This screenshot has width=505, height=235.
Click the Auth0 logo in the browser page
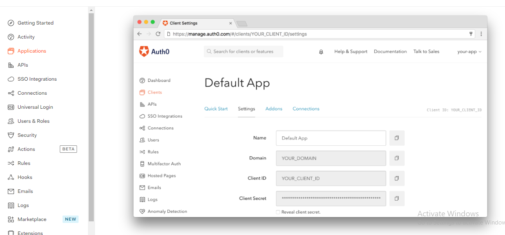click(x=154, y=51)
